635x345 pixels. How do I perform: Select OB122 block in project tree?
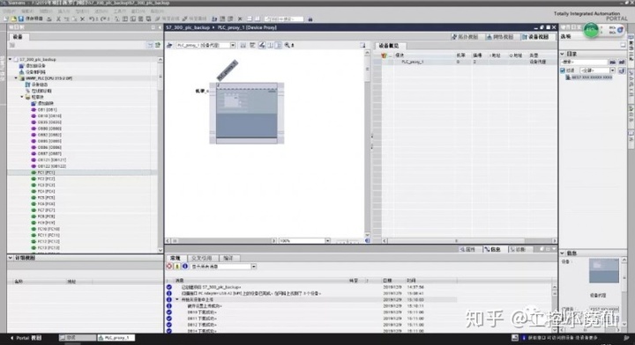click(x=51, y=166)
